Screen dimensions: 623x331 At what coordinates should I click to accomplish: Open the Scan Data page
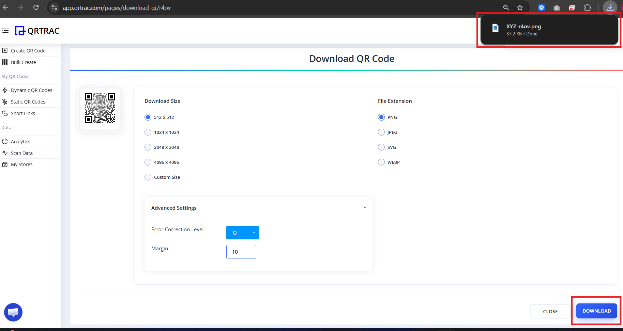(21, 153)
